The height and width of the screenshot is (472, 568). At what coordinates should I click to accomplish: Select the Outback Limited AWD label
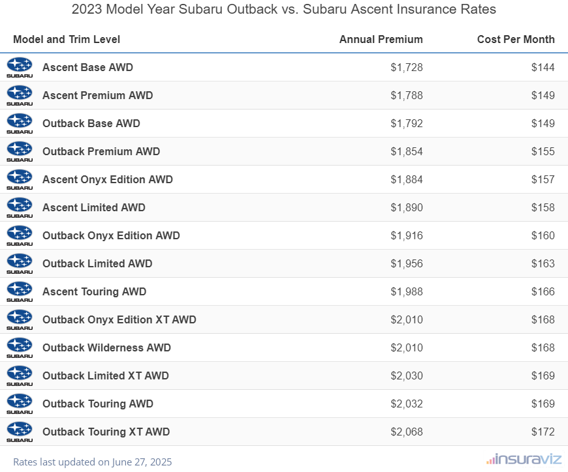(97, 263)
